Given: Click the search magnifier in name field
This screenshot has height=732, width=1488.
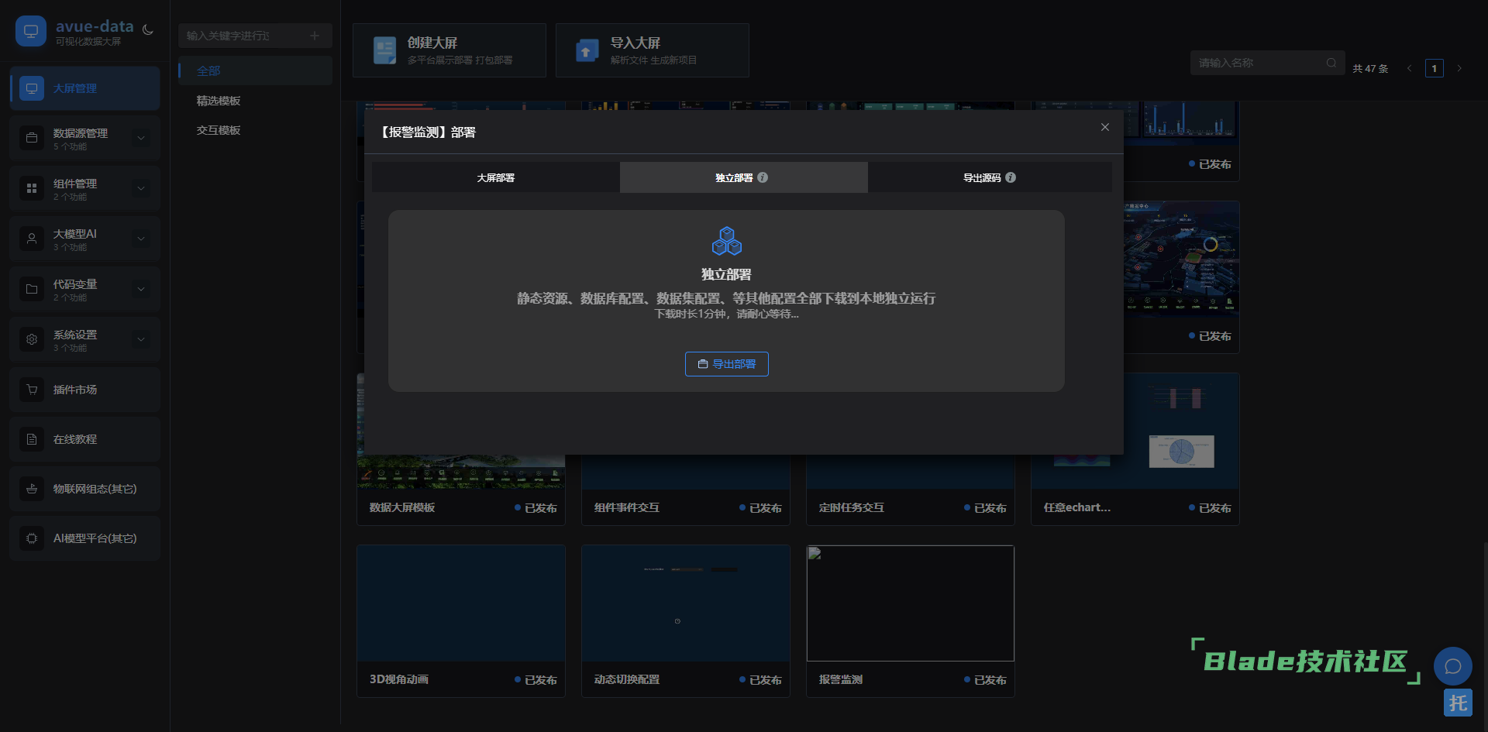Looking at the screenshot, I should point(1331,63).
